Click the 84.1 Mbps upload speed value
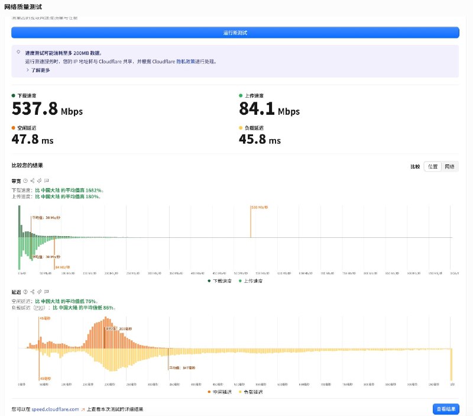 coord(269,109)
